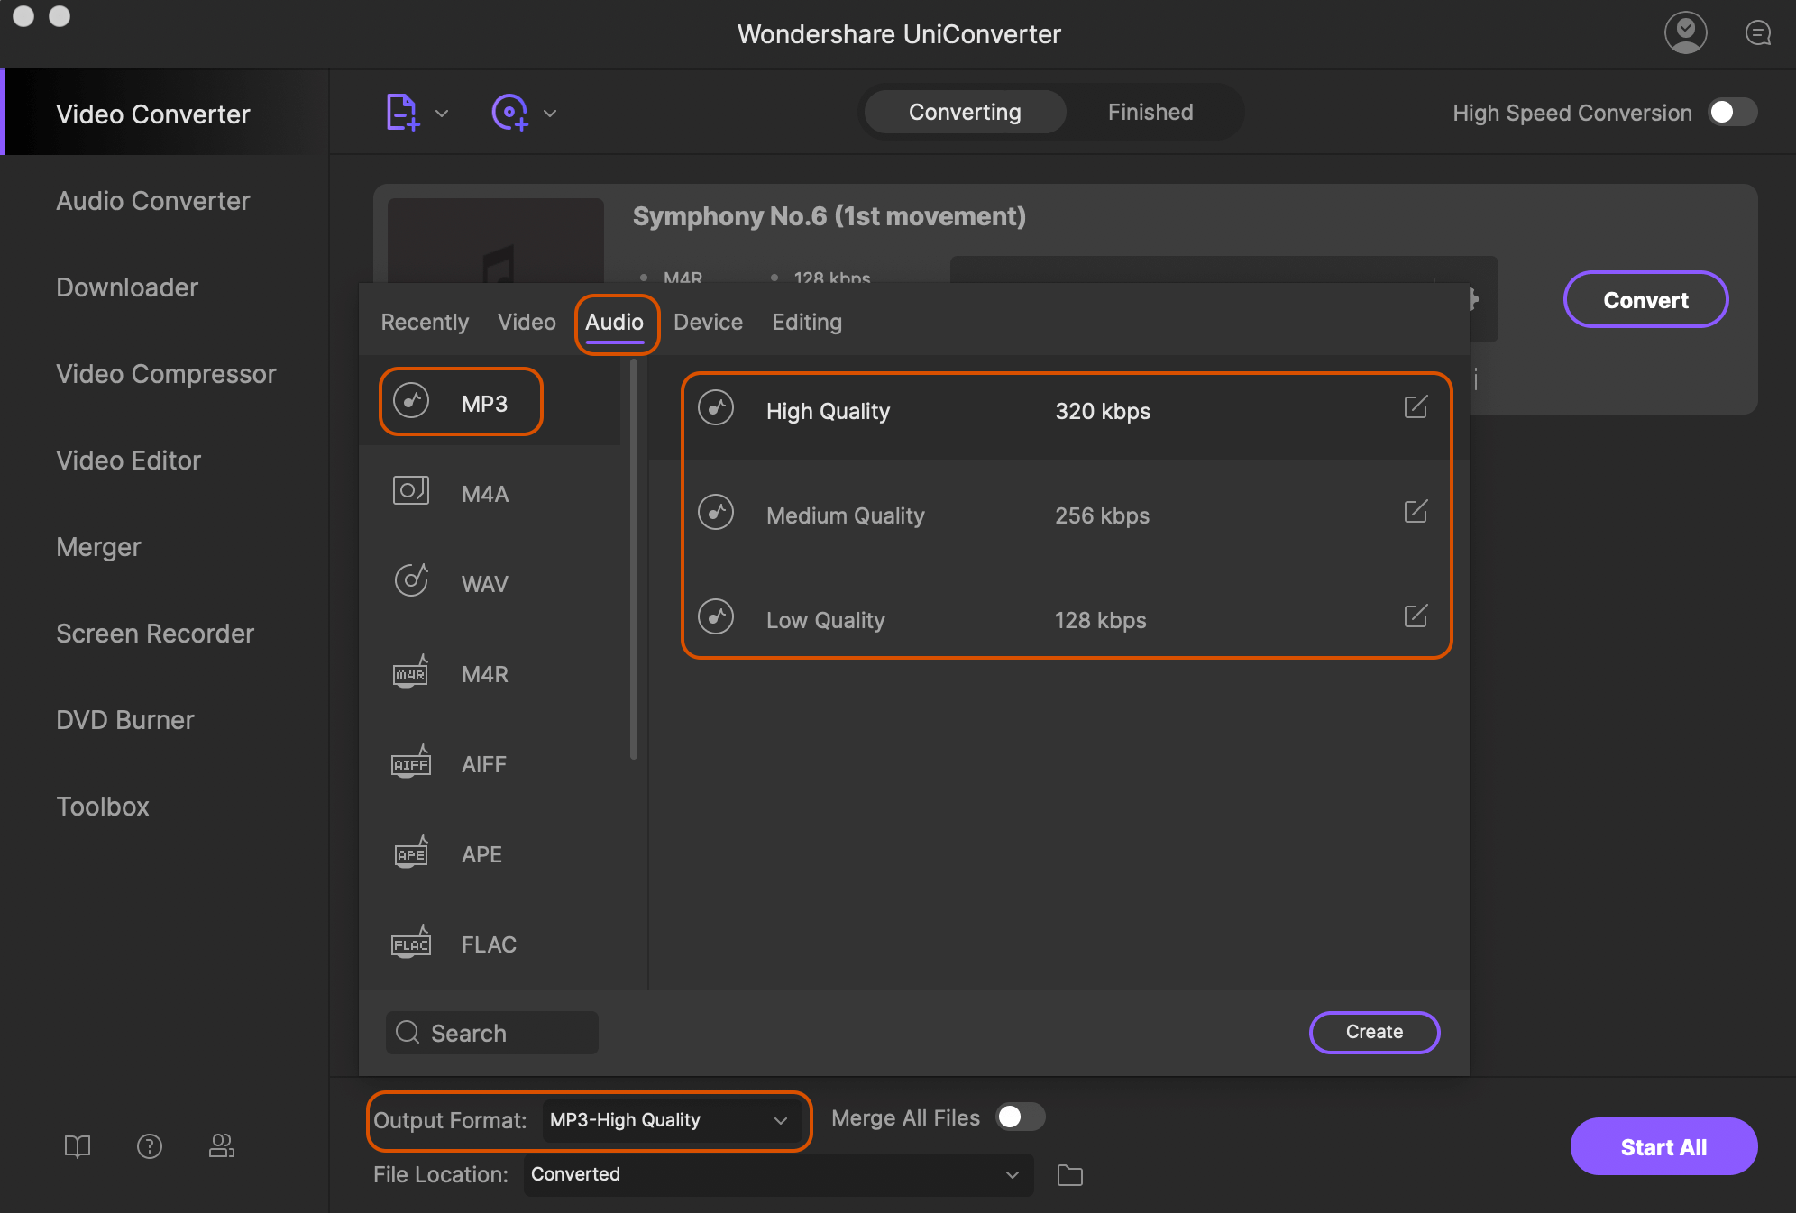The height and width of the screenshot is (1213, 1796).
Task: Open the user guide book icon
Action: [x=78, y=1146]
